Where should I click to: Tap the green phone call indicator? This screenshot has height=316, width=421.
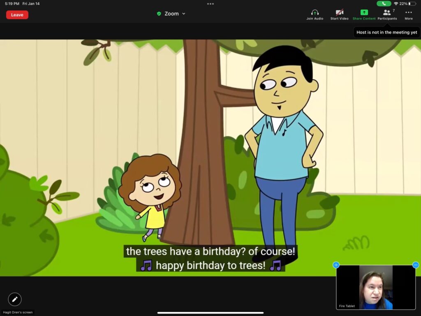pyautogui.click(x=384, y=4)
